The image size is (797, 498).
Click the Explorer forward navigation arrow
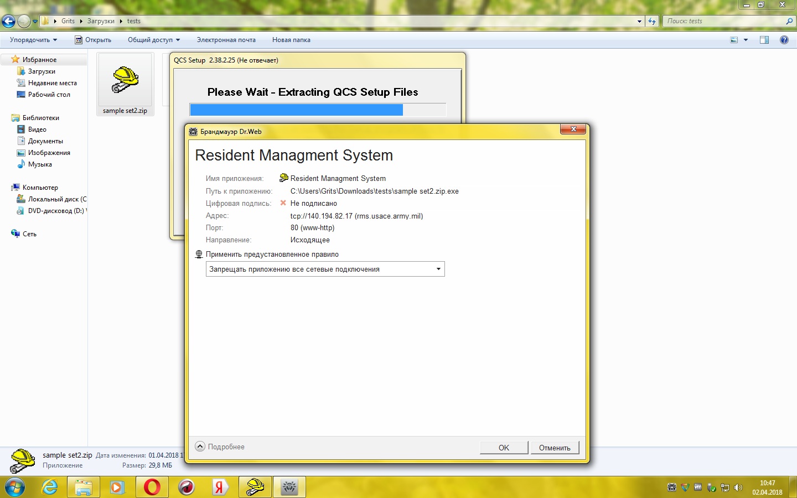pos(24,21)
